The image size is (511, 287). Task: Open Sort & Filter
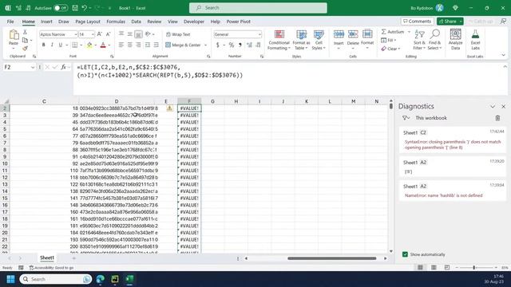pyautogui.click(x=419, y=40)
